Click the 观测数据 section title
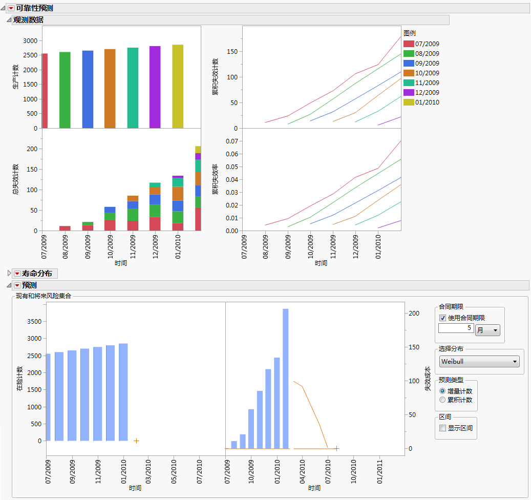531x500 pixels. pos(28,20)
